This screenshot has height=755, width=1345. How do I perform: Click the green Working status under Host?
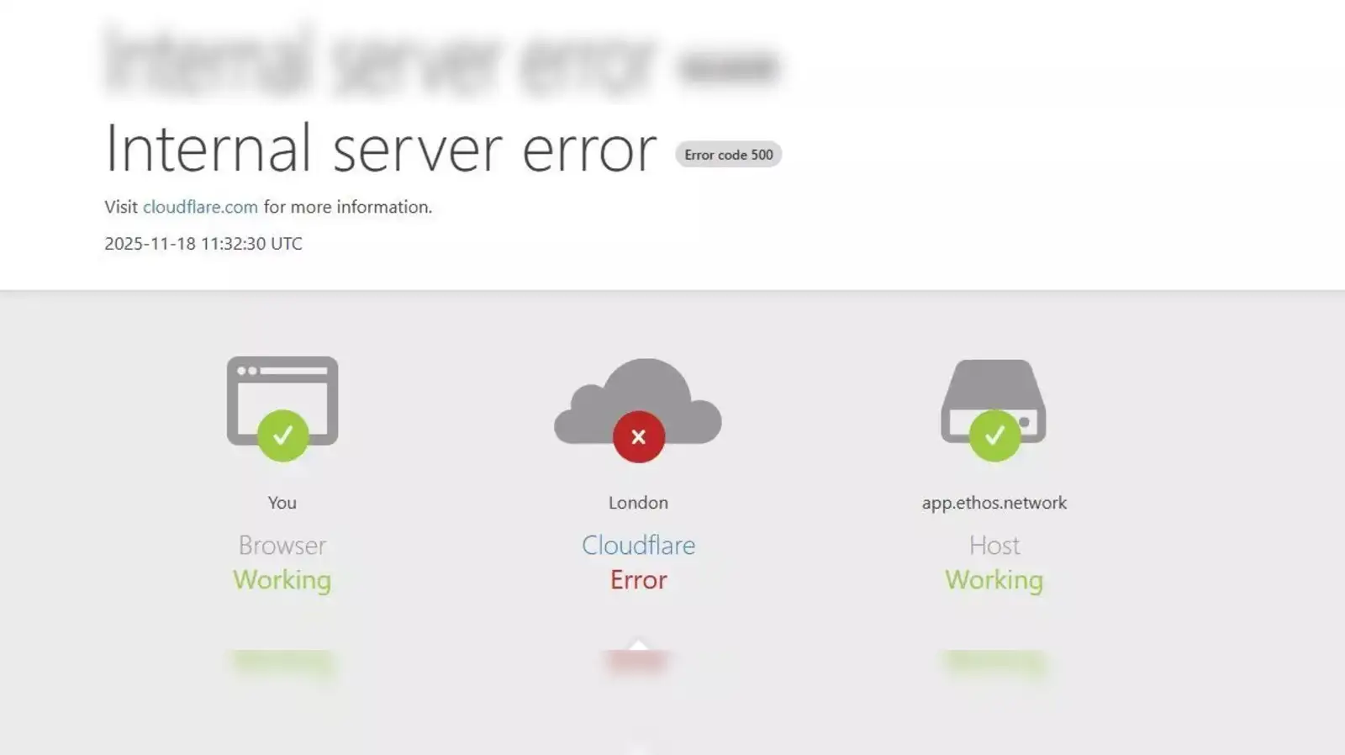[x=994, y=580]
